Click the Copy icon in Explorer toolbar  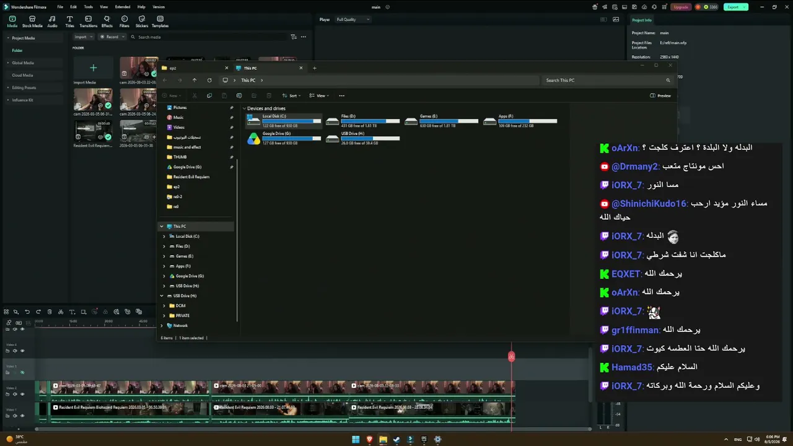tap(209, 95)
